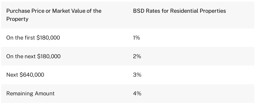Viewport: 256px width, 104px height.
Task: Click the word 'Remaining' in the last row
Action: [x=20, y=94]
